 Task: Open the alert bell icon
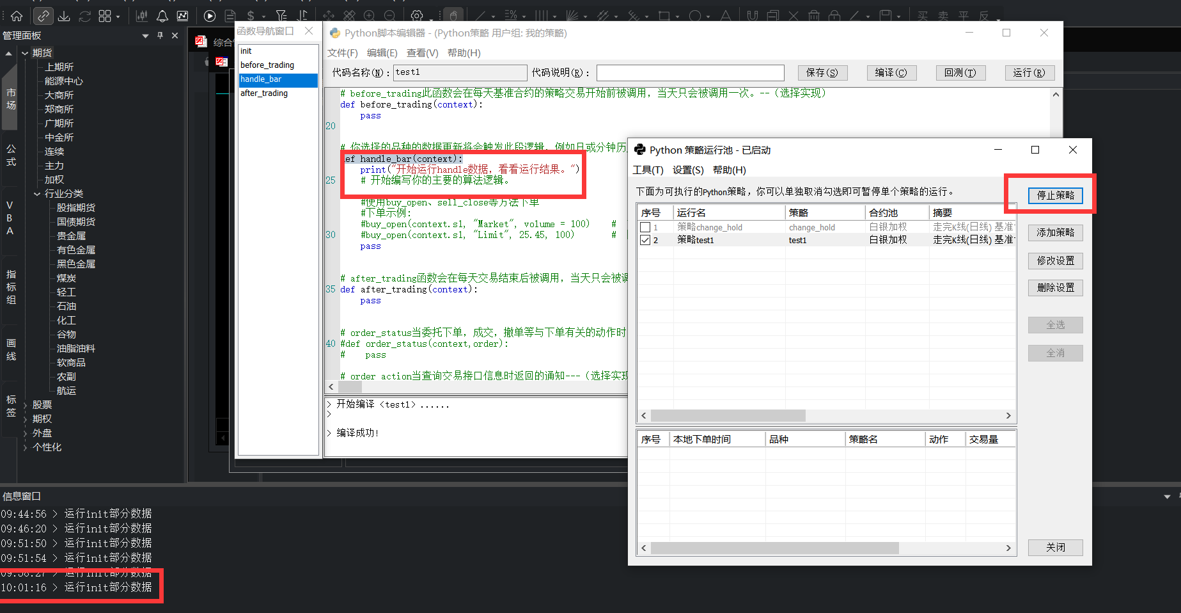[x=162, y=16]
